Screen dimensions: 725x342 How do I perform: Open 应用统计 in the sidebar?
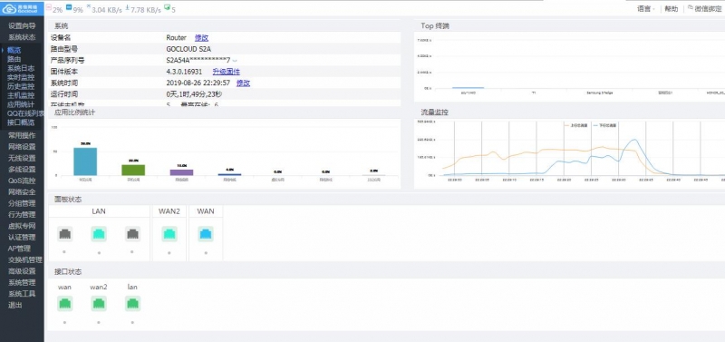(x=21, y=104)
